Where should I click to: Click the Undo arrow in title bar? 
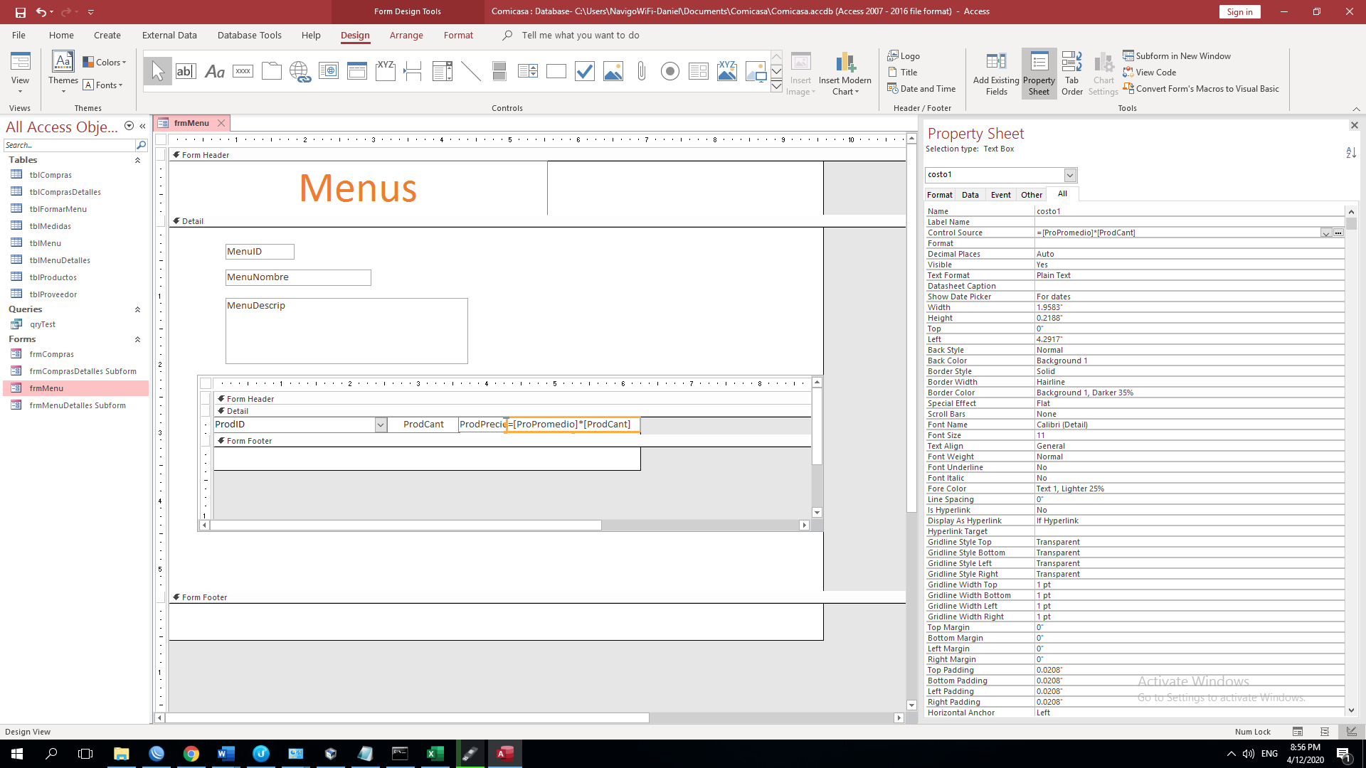pos(41,12)
